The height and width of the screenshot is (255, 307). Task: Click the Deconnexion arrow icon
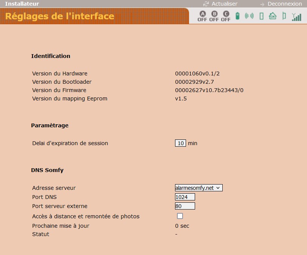[262, 4]
